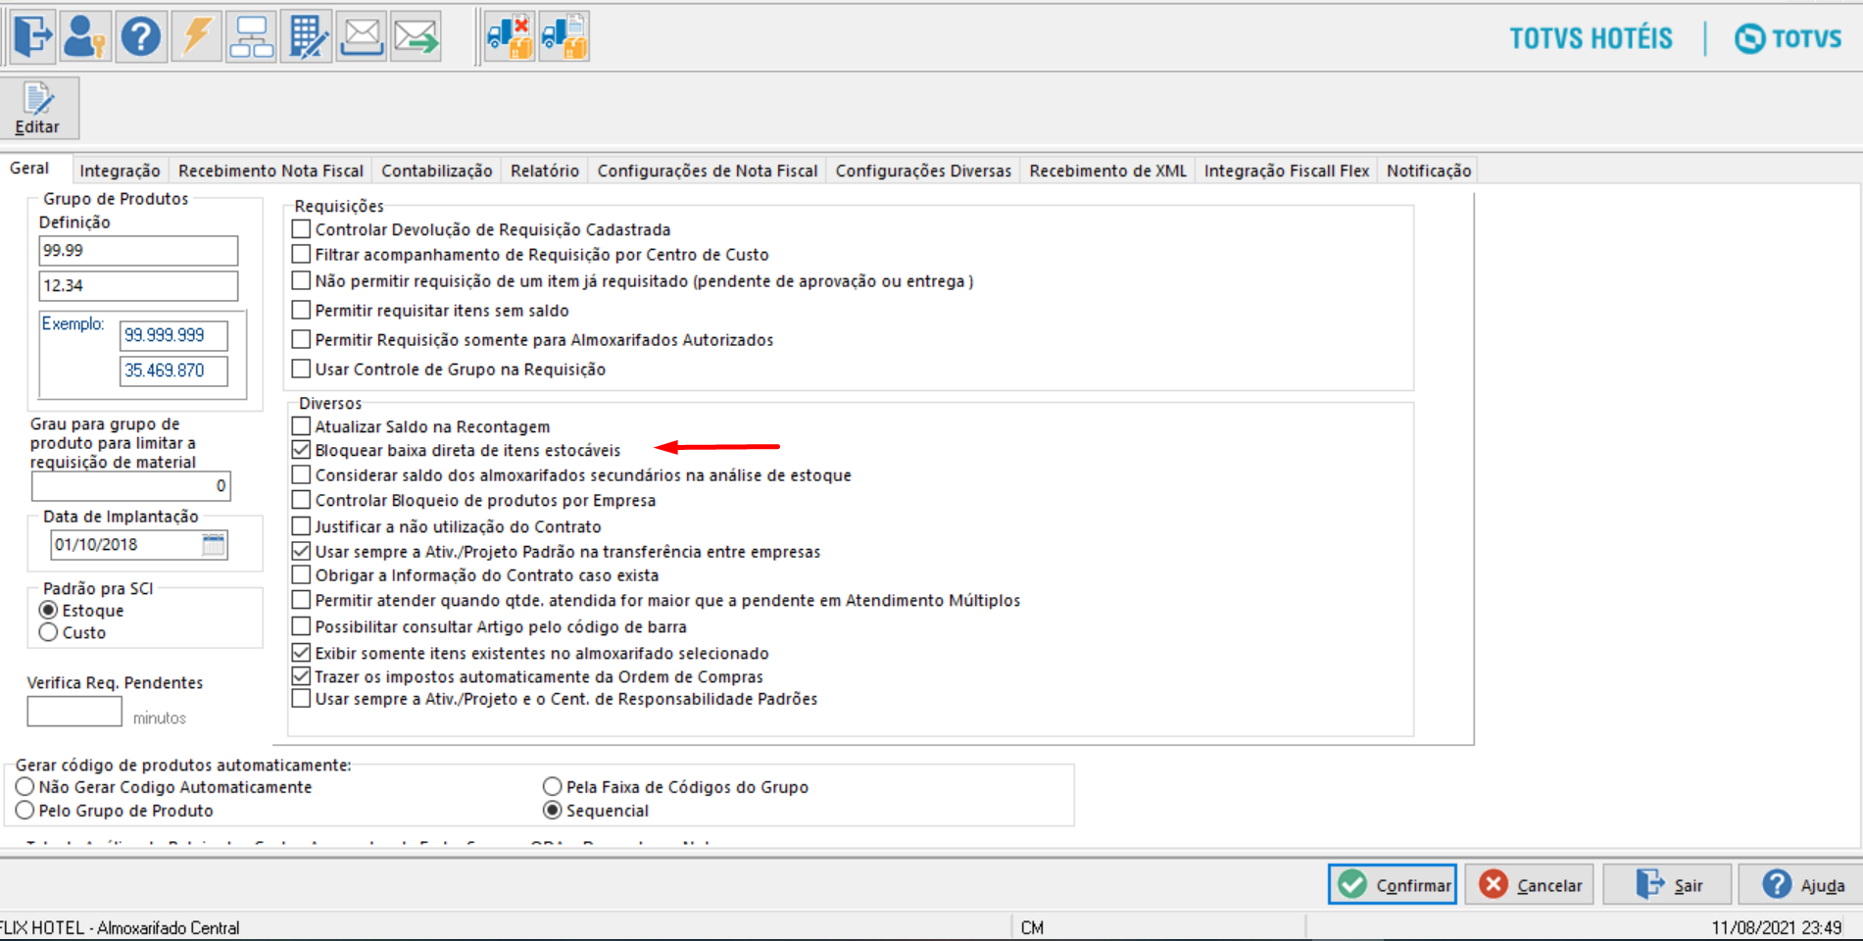
Task: Click the Confirmar button
Action: pyautogui.click(x=1393, y=885)
